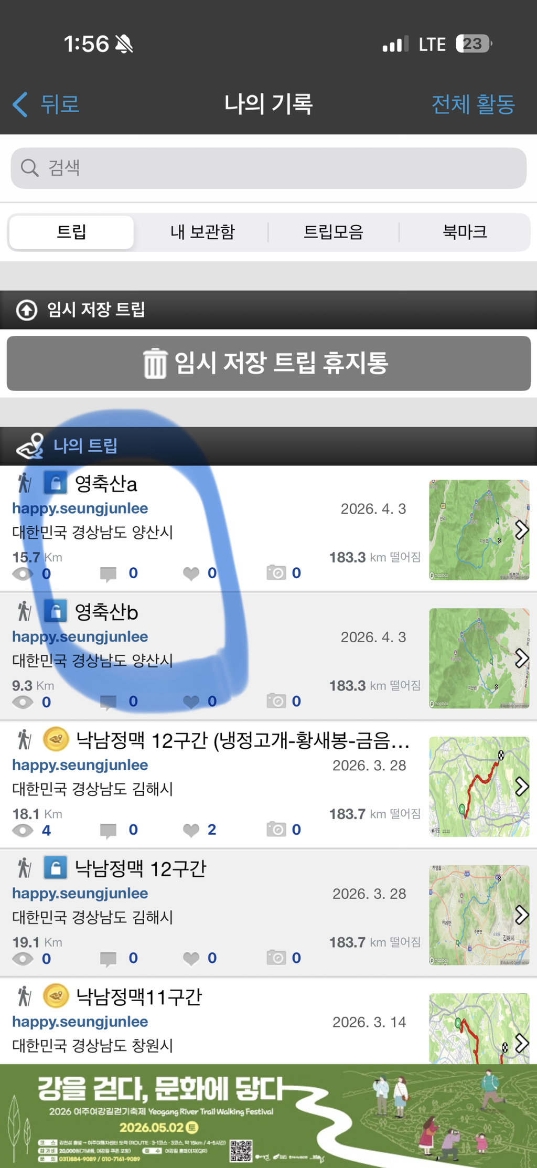
Task: Tap the 검색 search input field
Action: [268, 168]
